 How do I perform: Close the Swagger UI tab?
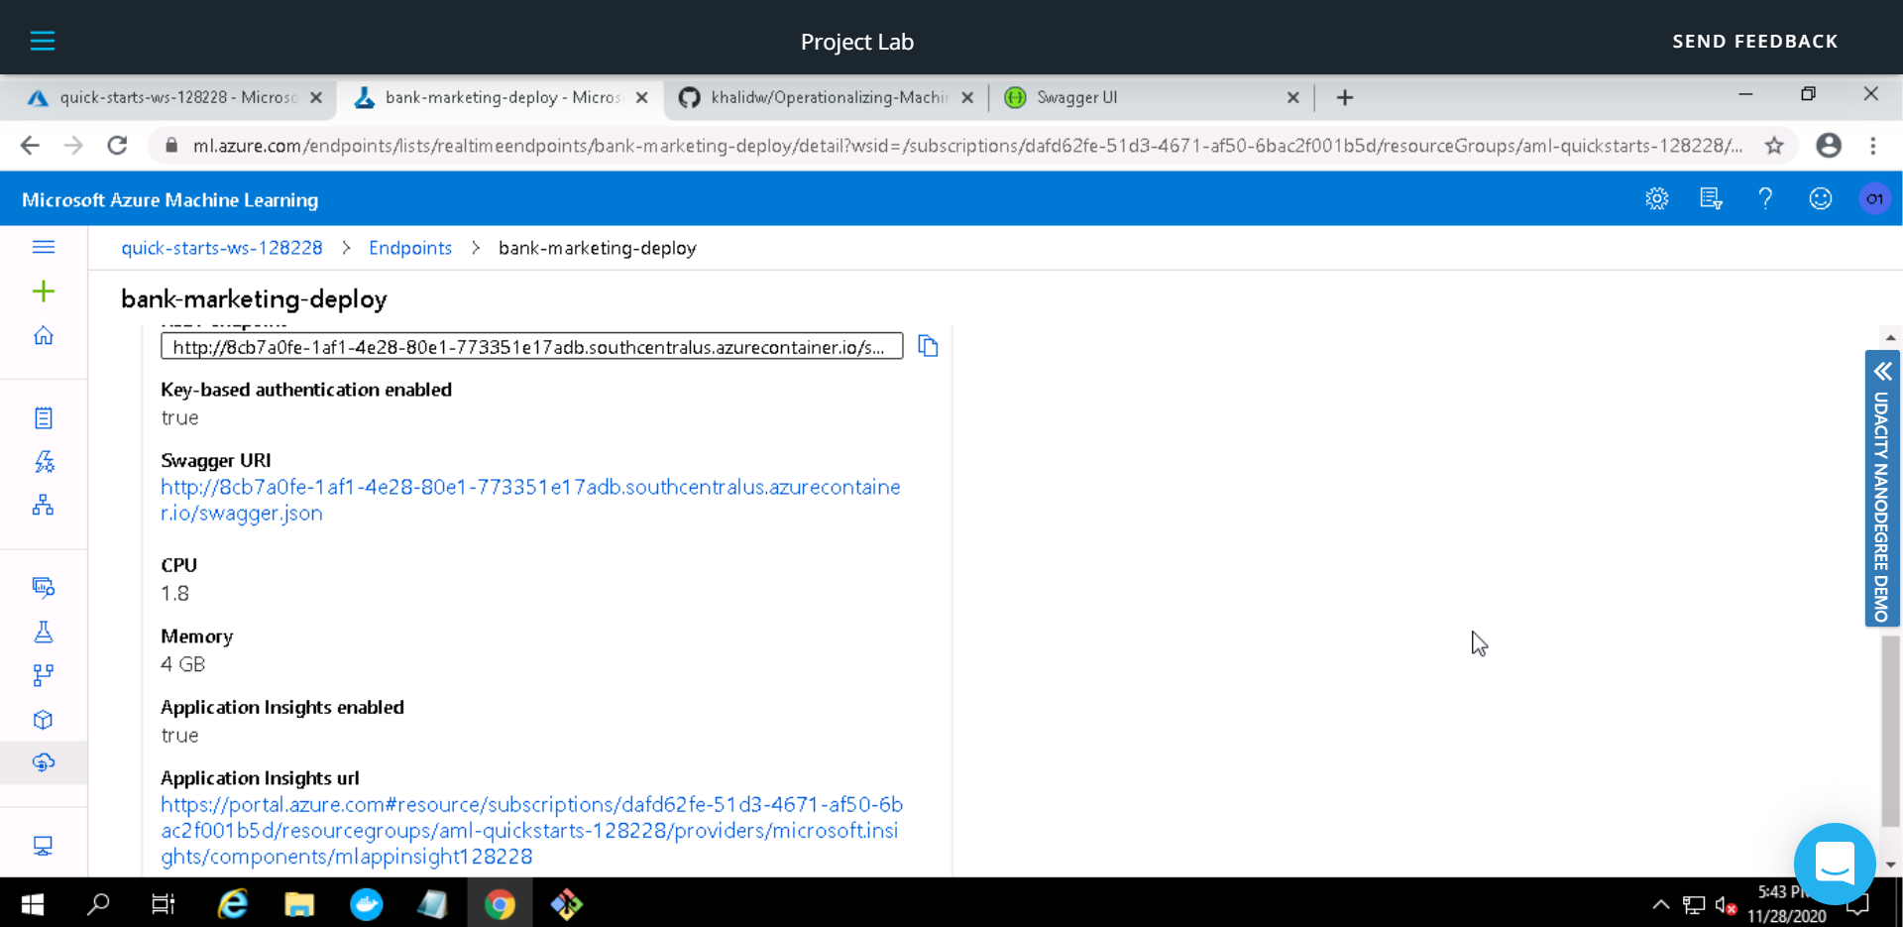coord(1292,97)
